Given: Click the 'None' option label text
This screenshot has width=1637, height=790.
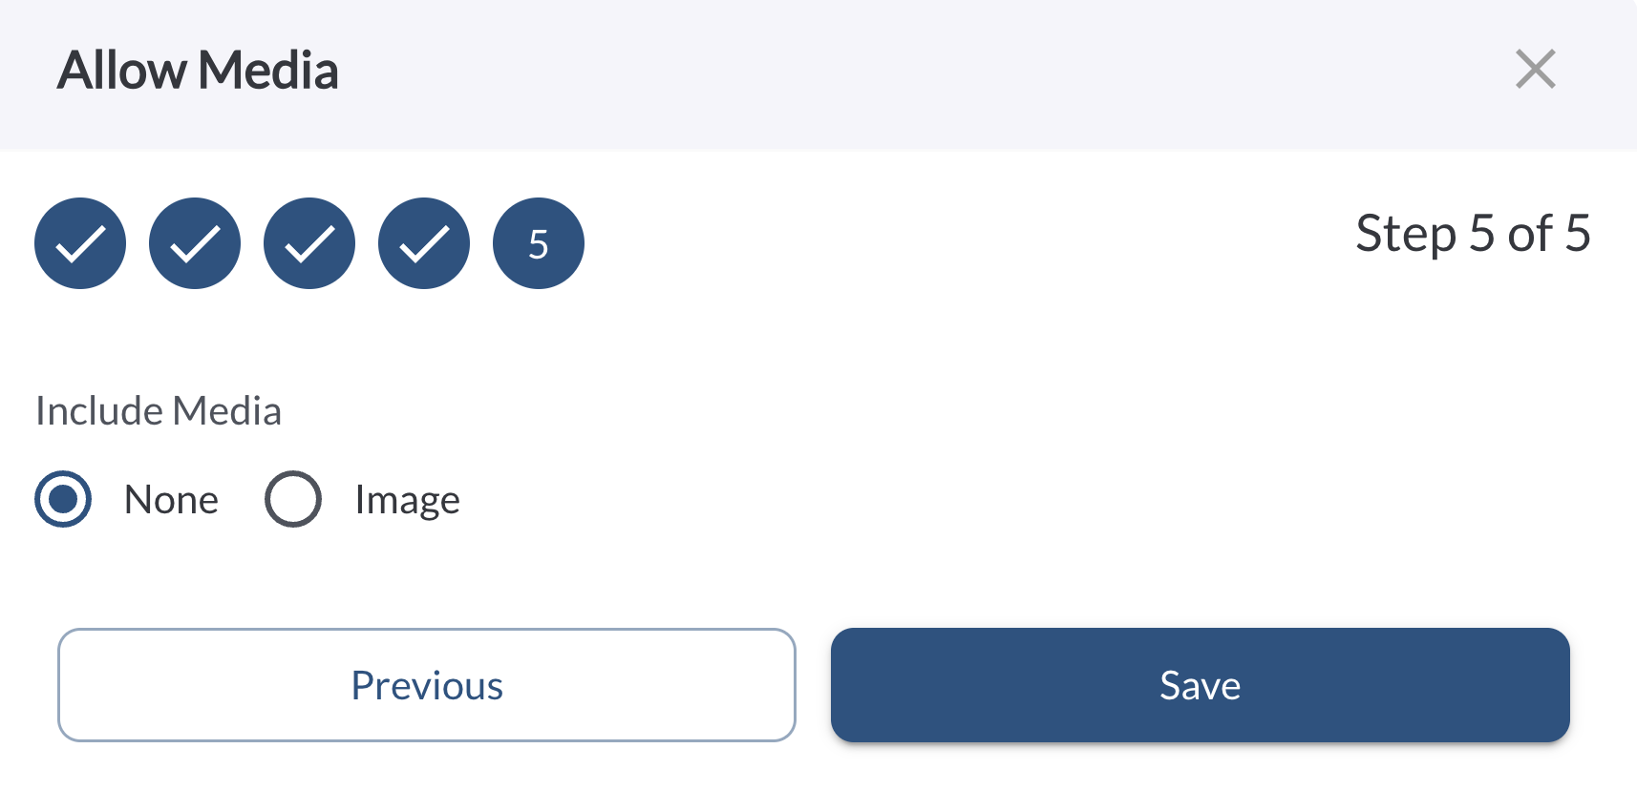Looking at the screenshot, I should [x=171, y=500].
